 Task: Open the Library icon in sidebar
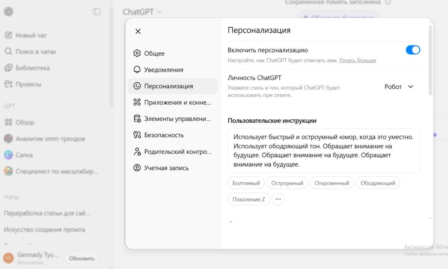pyautogui.click(x=8, y=68)
